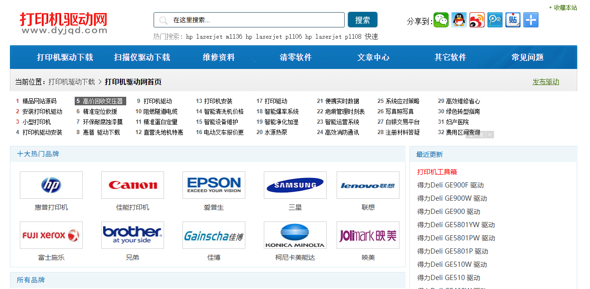Click the 搜索 search button

tap(363, 20)
